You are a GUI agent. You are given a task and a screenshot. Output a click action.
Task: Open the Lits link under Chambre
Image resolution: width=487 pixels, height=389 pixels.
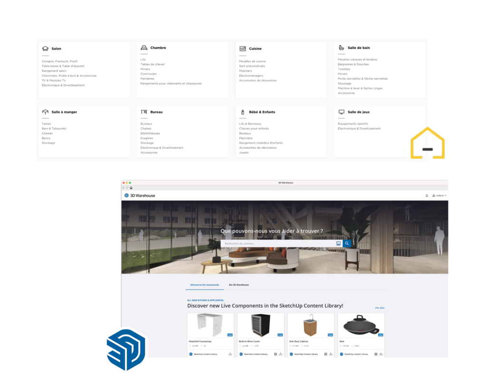(x=143, y=59)
